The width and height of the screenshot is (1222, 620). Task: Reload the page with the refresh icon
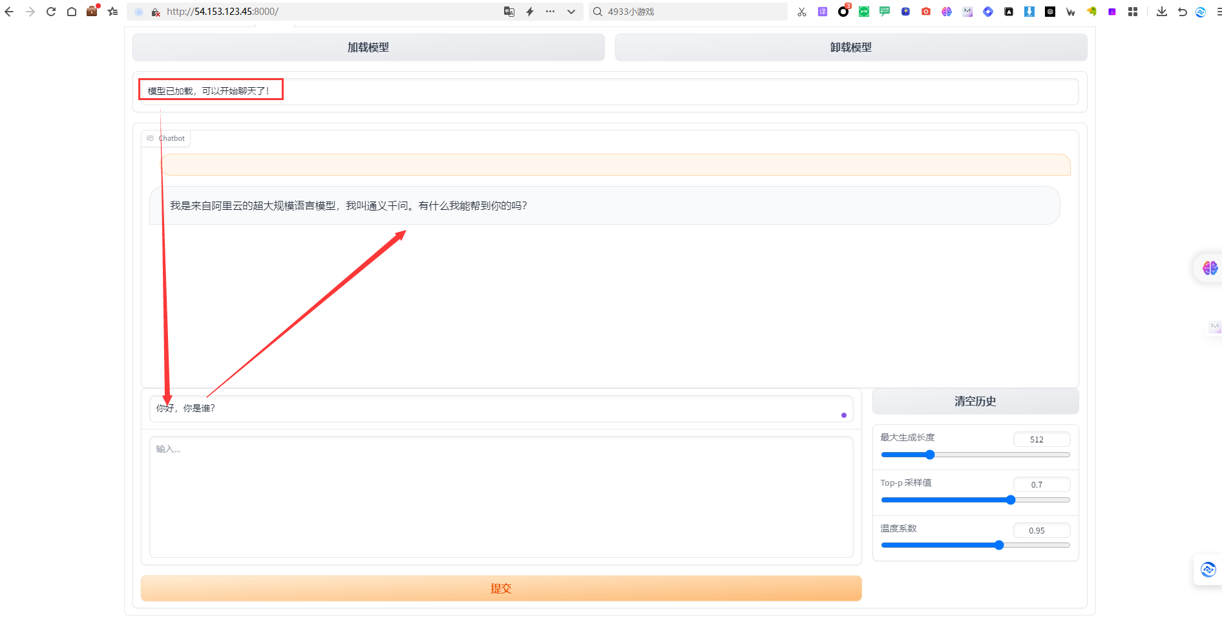click(51, 12)
